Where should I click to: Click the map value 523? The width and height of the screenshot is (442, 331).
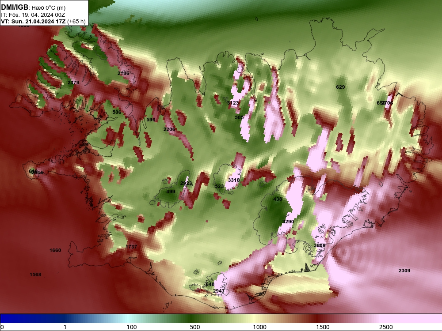pyautogui.click(x=219, y=186)
